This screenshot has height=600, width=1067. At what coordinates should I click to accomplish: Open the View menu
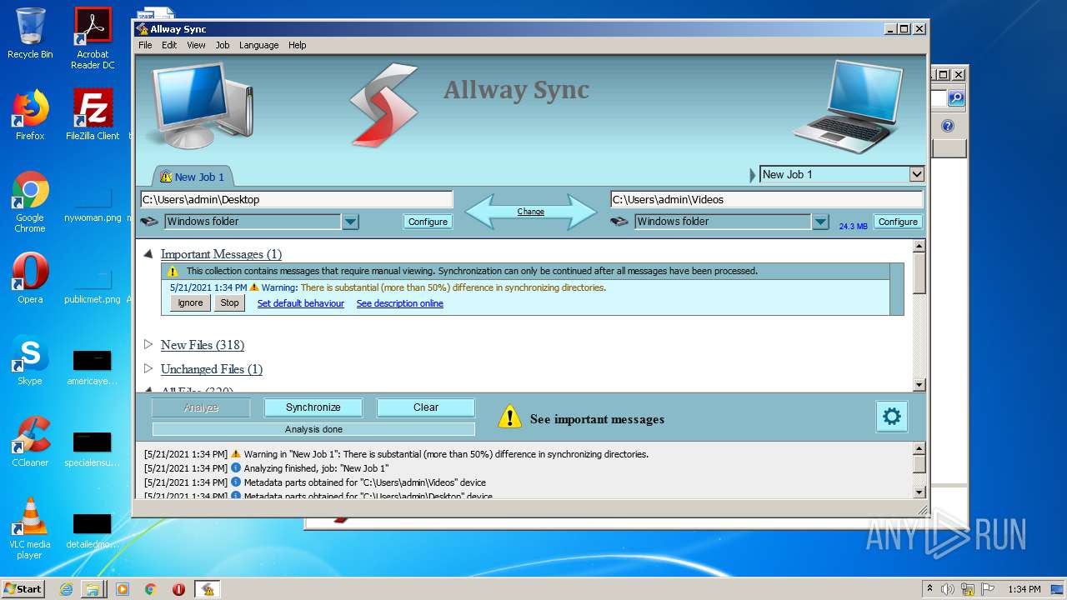point(196,45)
